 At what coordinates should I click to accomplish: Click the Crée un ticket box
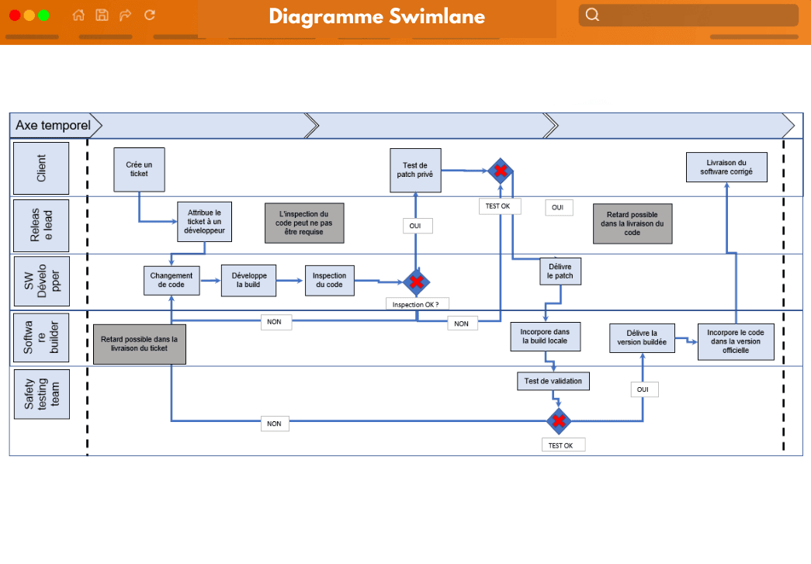pyautogui.click(x=139, y=169)
